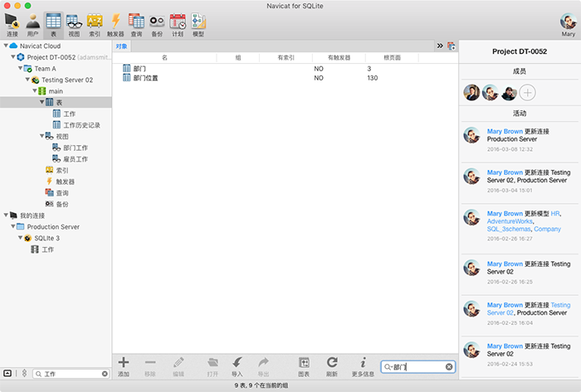Select the 查询 node in tree
The image size is (581, 392).
coord(62,192)
